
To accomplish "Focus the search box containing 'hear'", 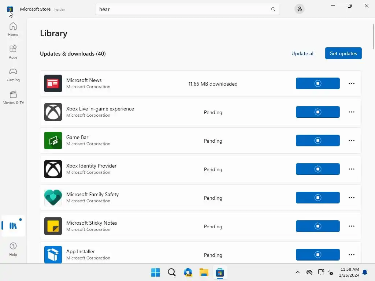I will point(187,9).
